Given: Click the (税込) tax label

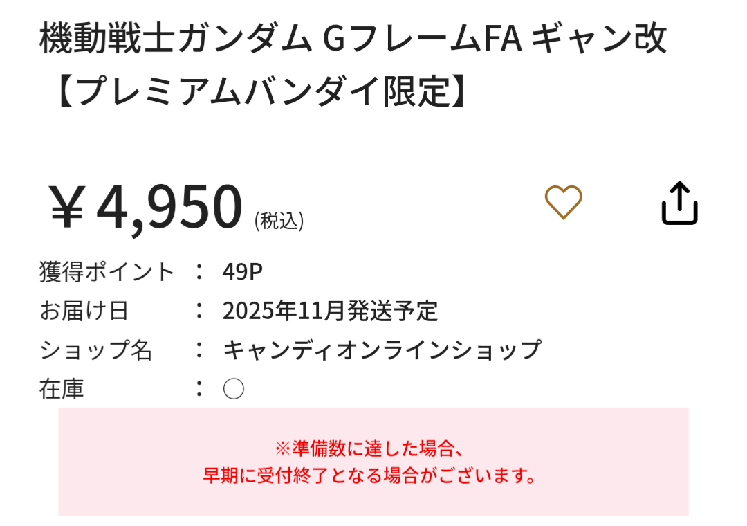Looking at the screenshot, I should tap(279, 221).
